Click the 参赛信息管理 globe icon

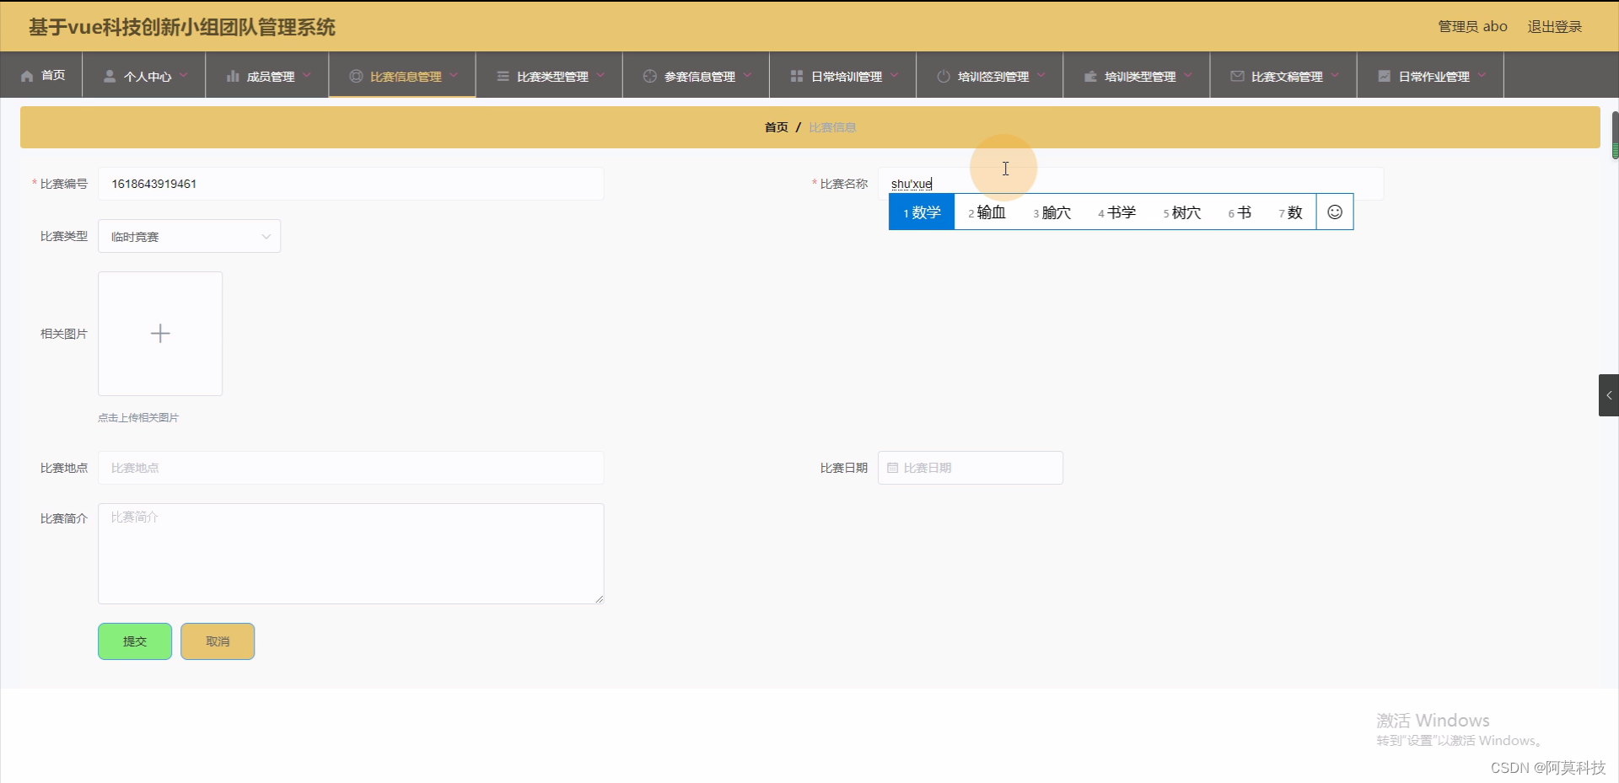click(x=648, y=75)
